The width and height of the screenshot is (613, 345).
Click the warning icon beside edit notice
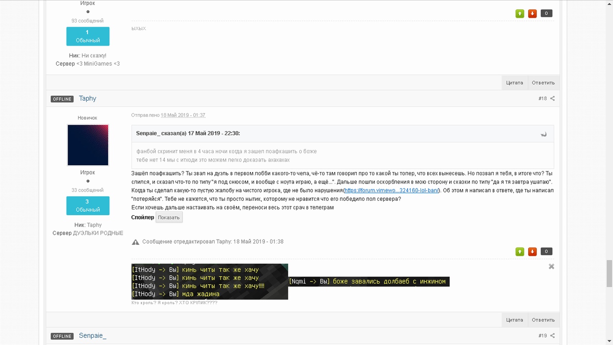136,242
